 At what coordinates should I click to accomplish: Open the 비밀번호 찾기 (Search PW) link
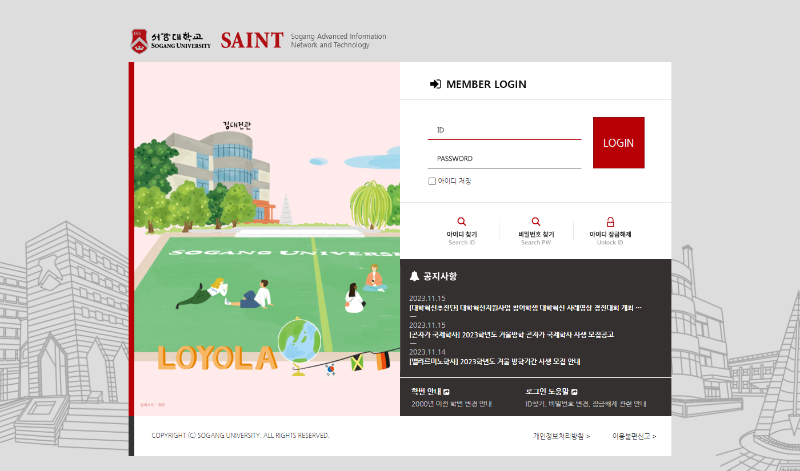[x=536, y=231]
